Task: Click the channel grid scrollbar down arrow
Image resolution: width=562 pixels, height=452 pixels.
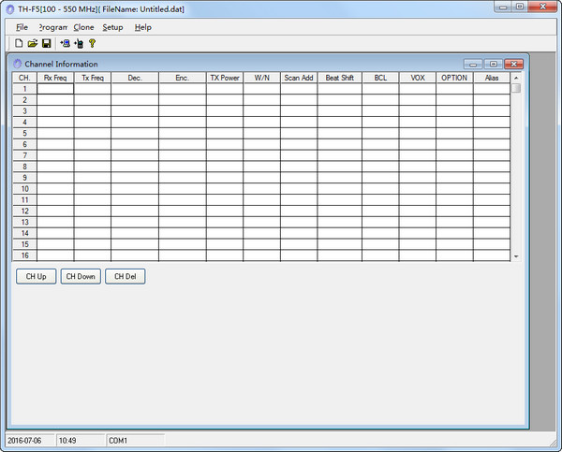Action: click(x=516, y=256)
